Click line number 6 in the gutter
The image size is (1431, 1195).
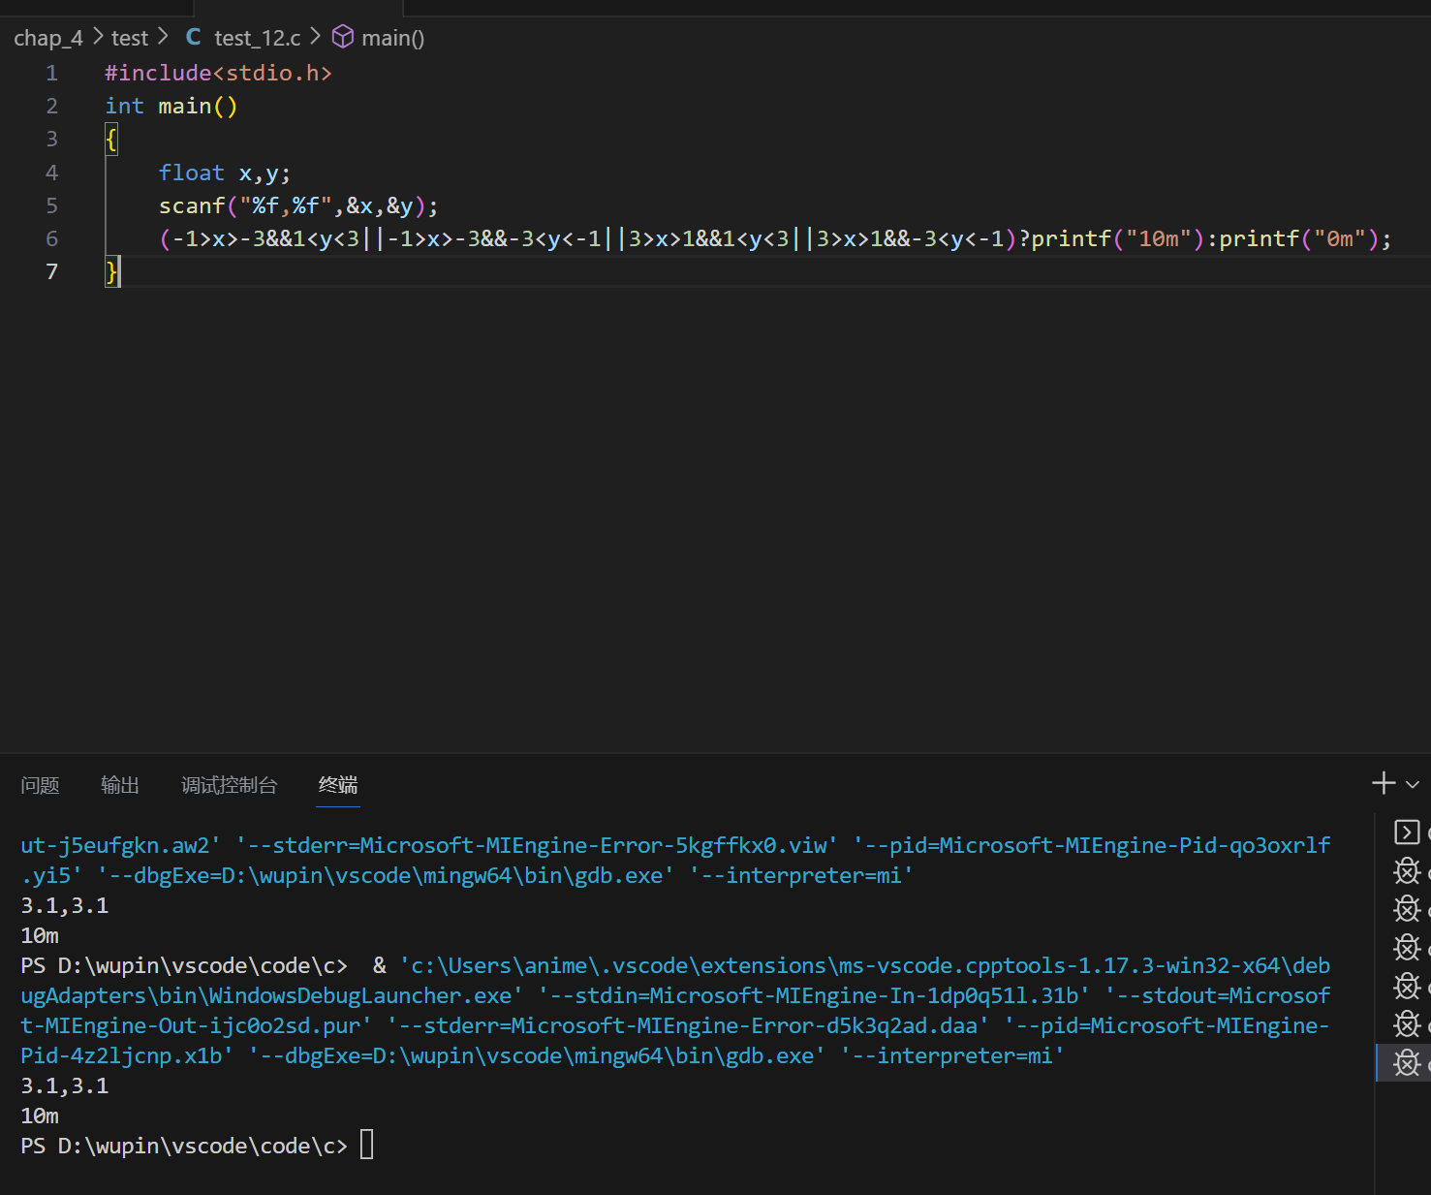click(52, 238)
